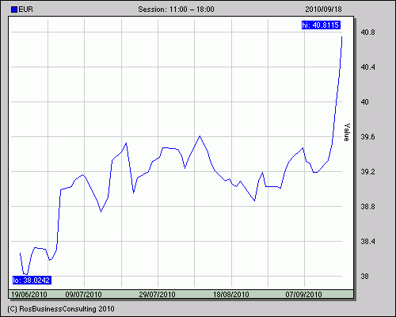Select the hi: 40.8115 marker label
Image resolution: width=396 pixels, height=317 pixels.
321,25
